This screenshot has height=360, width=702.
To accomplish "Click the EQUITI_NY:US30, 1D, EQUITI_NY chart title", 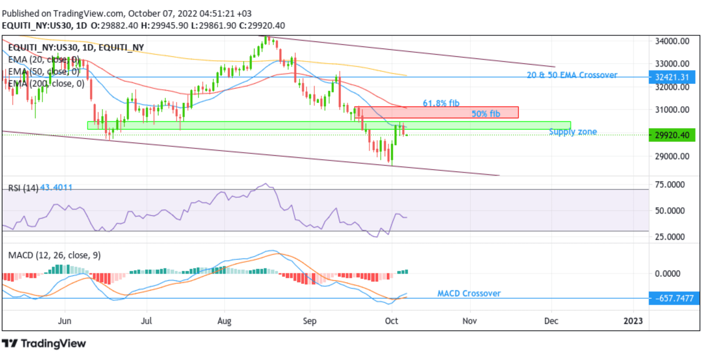I will click(x=76, y=47).
